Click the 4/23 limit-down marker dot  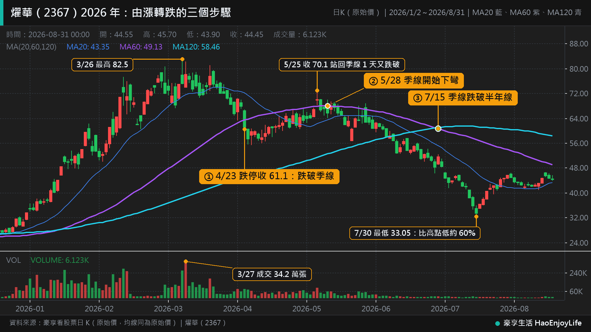coord(244,129)
